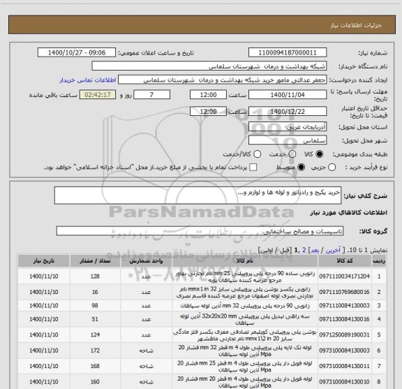The height and width of the screenshot is (389, 402).
Task: Open the اطلاعات تماس خریدار link
Action: (x=88, y=80)
